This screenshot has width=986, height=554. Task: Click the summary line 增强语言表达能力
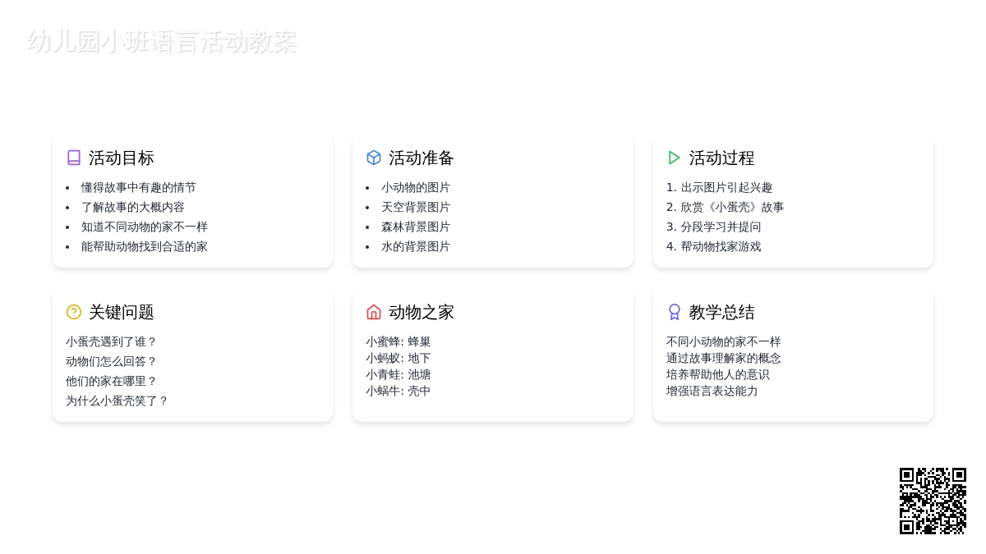click(712, 391)
